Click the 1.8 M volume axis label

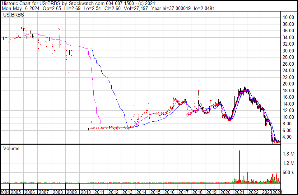[289, 154]
